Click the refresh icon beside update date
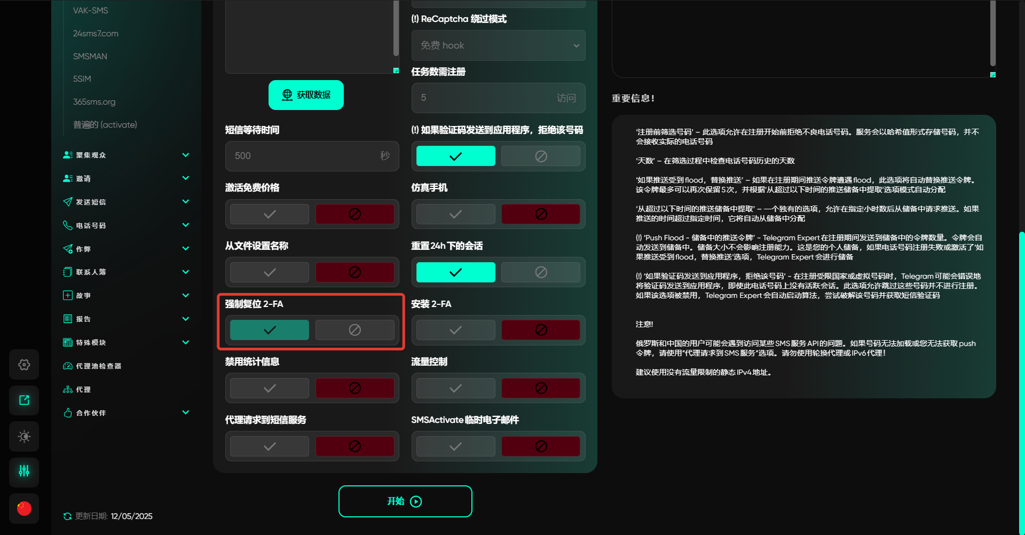The height and width of the screenshot is (535, 1025). [67, 516]
